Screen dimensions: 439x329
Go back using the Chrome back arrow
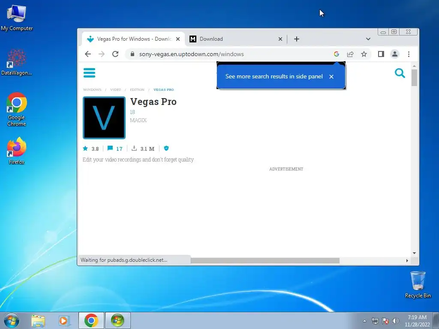click(x=88, y=54)
